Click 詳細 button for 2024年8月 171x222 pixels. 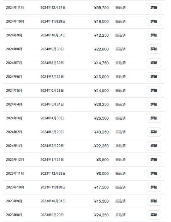(154, 49)
